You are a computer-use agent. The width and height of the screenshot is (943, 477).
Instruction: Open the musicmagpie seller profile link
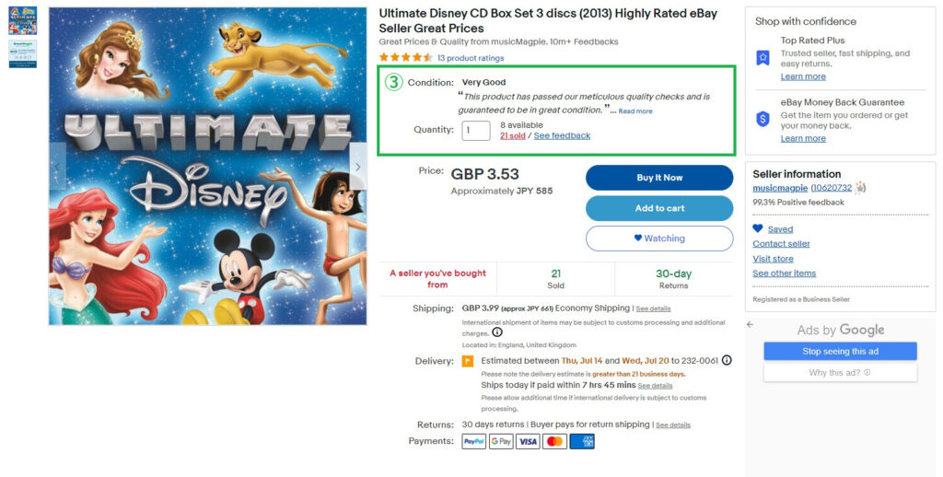pyautogui.click(x=780, y=188)
